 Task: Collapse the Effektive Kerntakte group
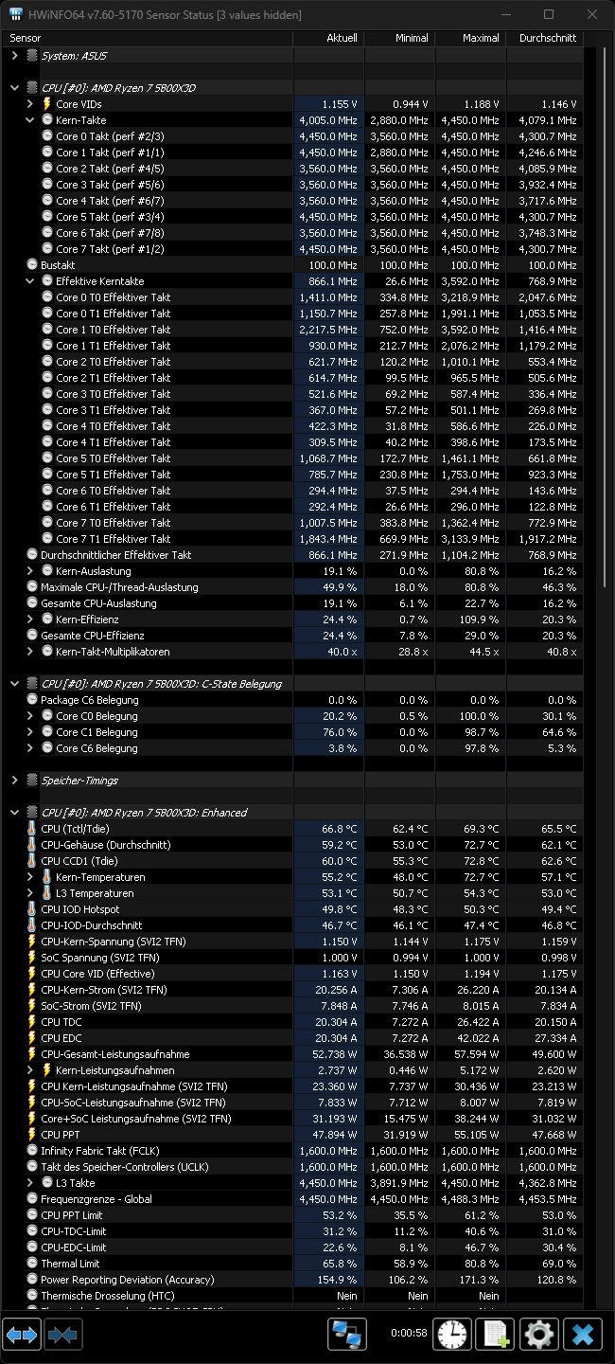31,281
